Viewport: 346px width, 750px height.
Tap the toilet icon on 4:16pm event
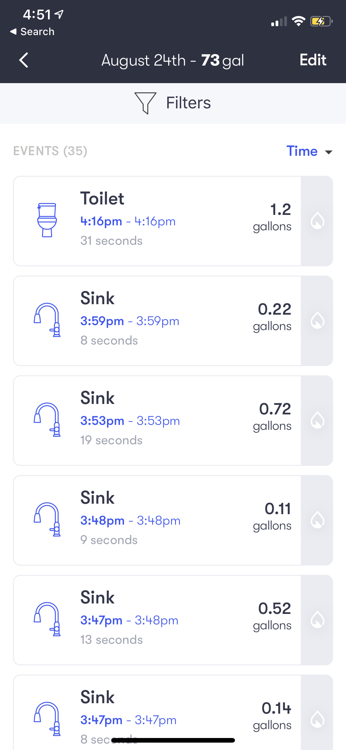(x=47, y=220)
